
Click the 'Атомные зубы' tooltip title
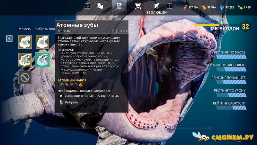click(x=77, y=25)
